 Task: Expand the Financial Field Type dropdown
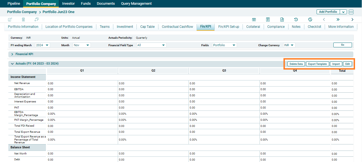click(x=151, y=45)
